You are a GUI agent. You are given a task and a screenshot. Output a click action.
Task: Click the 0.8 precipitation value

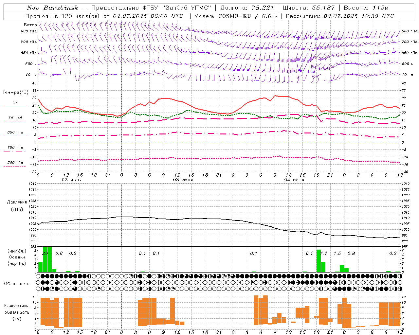click(x=351, y=254)
